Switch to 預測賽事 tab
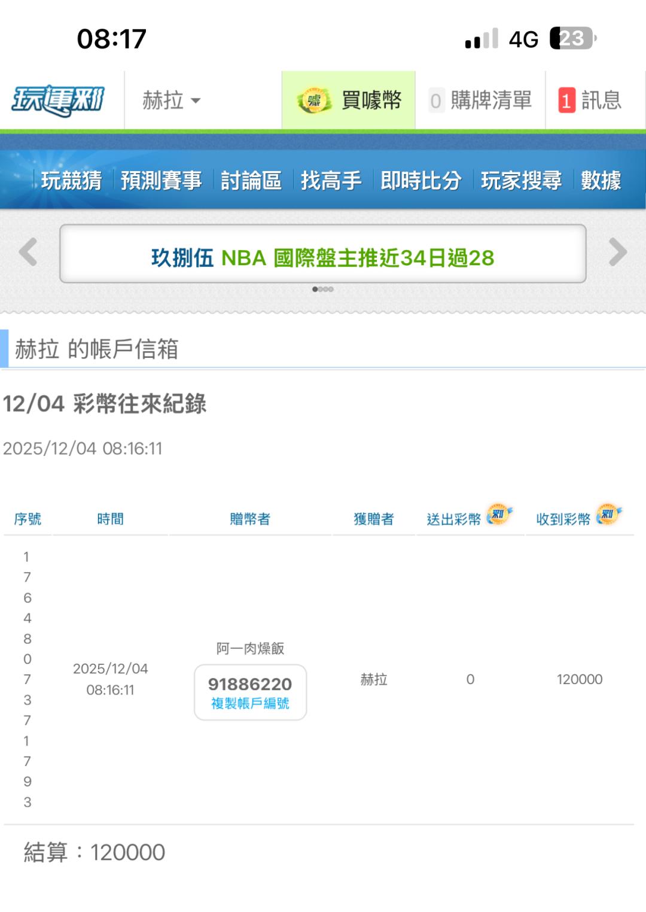The width and height of the screenshot is (646, 912). click(161, 180)
